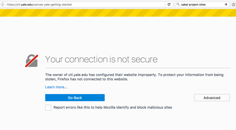This screenshot has width=236, height=130.
Task: Click the 'Report errors like this' label text
Action: [x=113, y=107]
